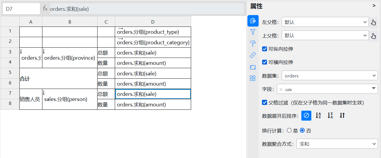Expand the 字段 sale dropdown arrow
The image size is (381, 158).
pyautogui.click(x=373, y=89)
